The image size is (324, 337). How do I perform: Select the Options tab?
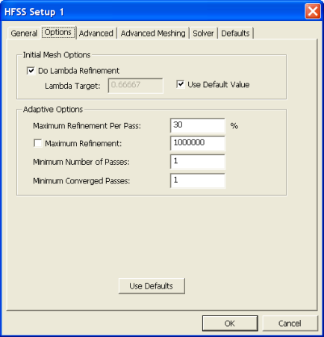(x=58, y=32)
